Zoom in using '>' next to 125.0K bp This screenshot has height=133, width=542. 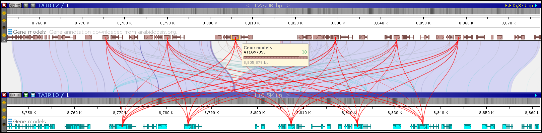coord(288,6)
